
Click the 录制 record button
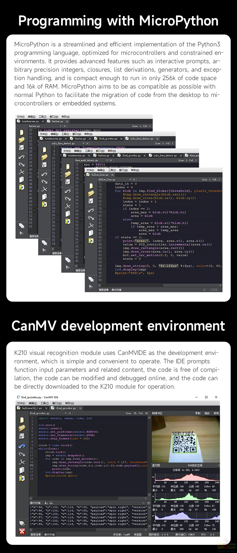pos(198,413)
